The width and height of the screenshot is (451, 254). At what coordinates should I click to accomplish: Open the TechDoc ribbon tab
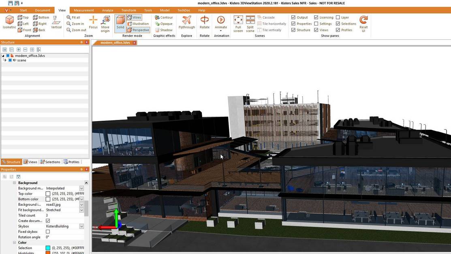click(184, 10)
